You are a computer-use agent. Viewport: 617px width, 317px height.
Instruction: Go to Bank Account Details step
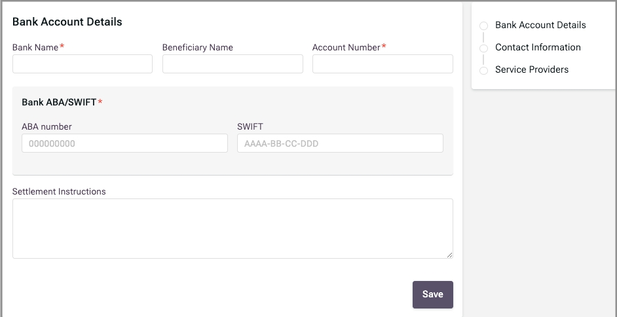click(x=540, y=25)
